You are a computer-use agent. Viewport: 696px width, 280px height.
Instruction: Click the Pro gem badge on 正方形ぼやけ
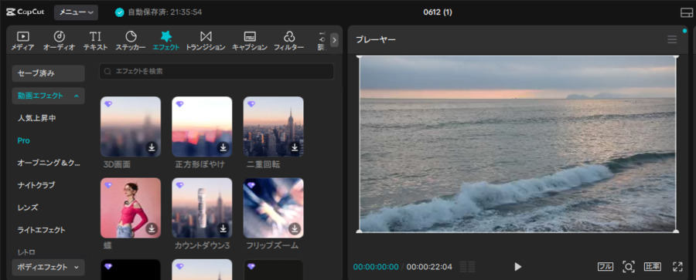pos(179,104)
